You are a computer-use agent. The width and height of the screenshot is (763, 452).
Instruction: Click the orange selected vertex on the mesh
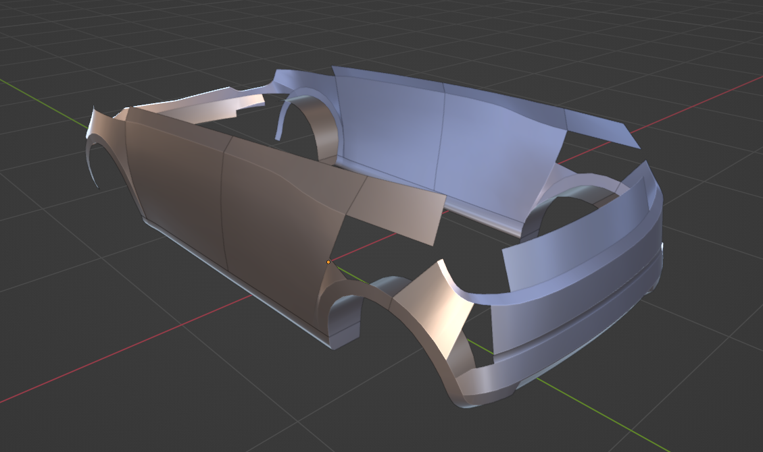pyautogui.click(x=328, y=262)
